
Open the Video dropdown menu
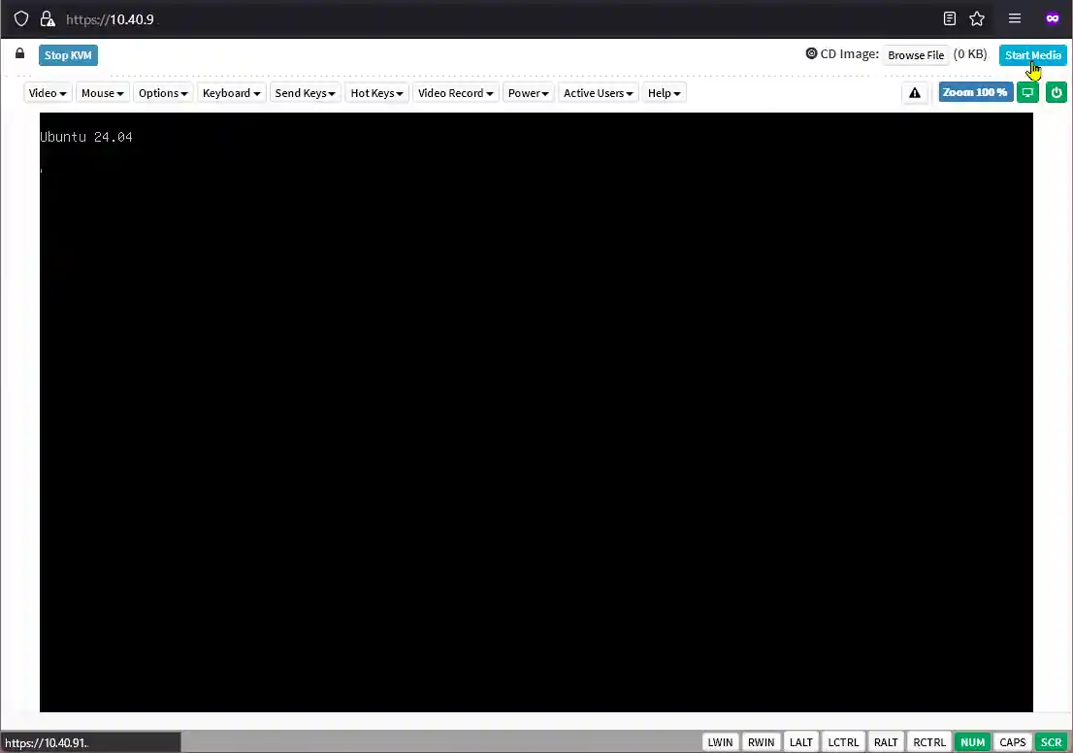coord(48,93)
